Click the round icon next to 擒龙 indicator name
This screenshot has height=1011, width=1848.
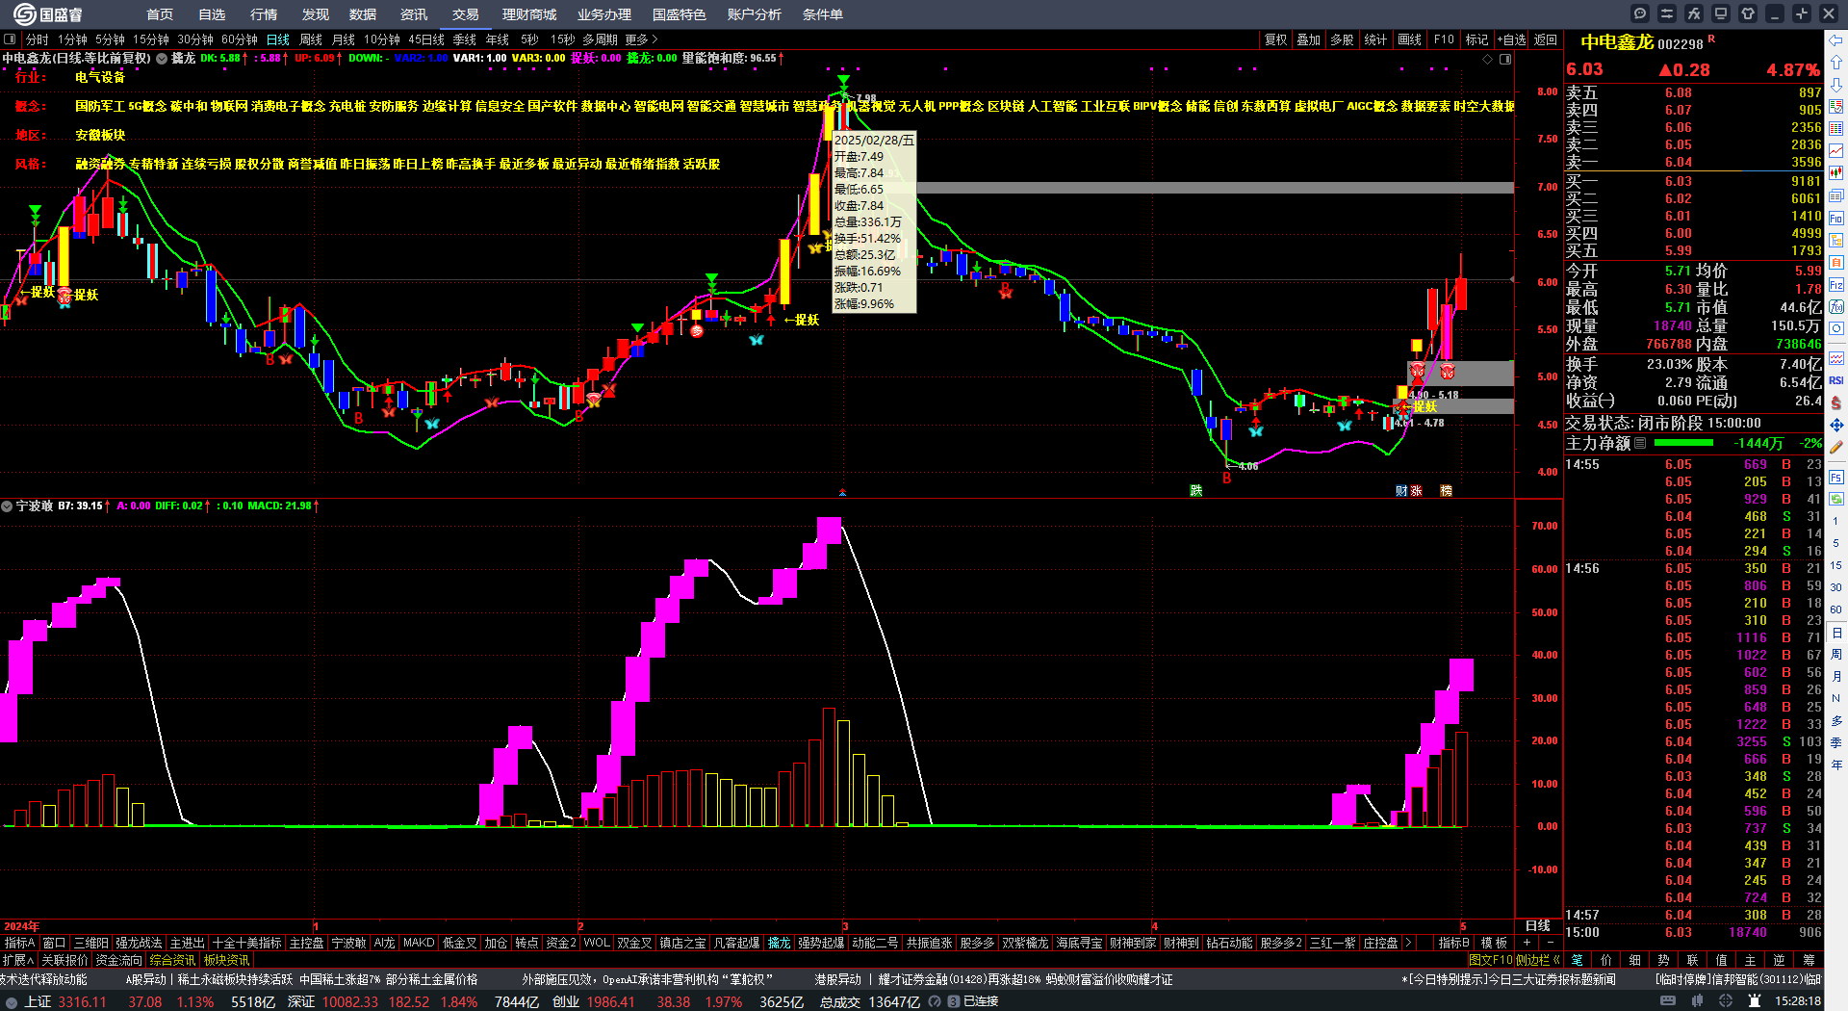(x=162, y=58)
